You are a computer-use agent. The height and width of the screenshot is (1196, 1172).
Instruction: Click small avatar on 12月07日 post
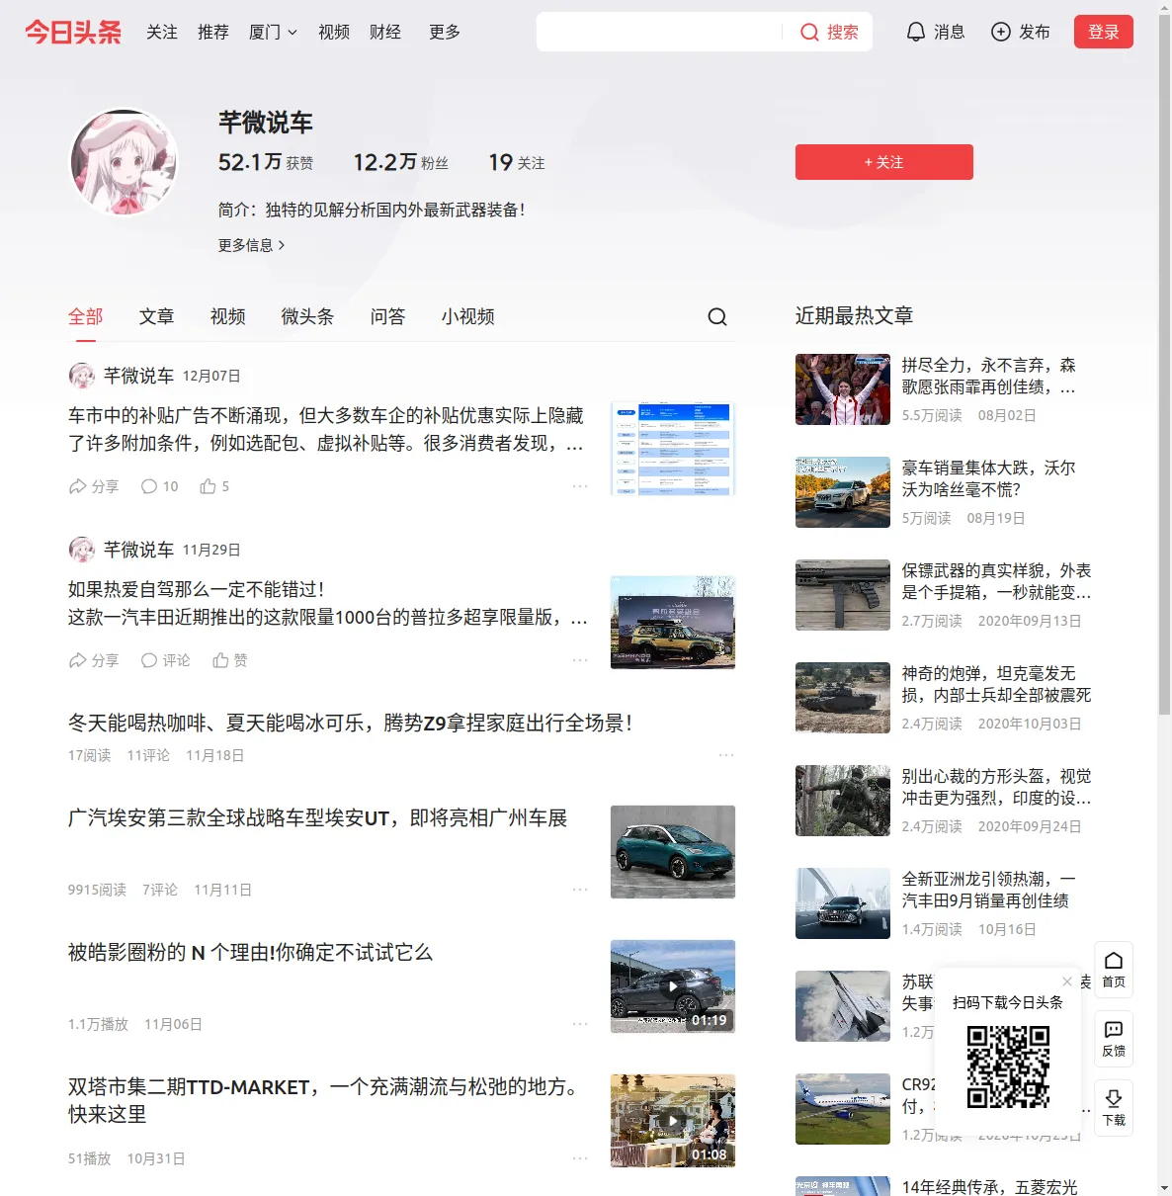point(82,376)
